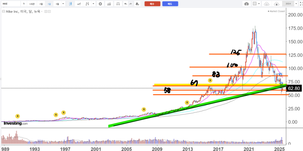Click the compare symbols scale icon
The height and width of the screenshot is (151, 303).
[118, 4]
